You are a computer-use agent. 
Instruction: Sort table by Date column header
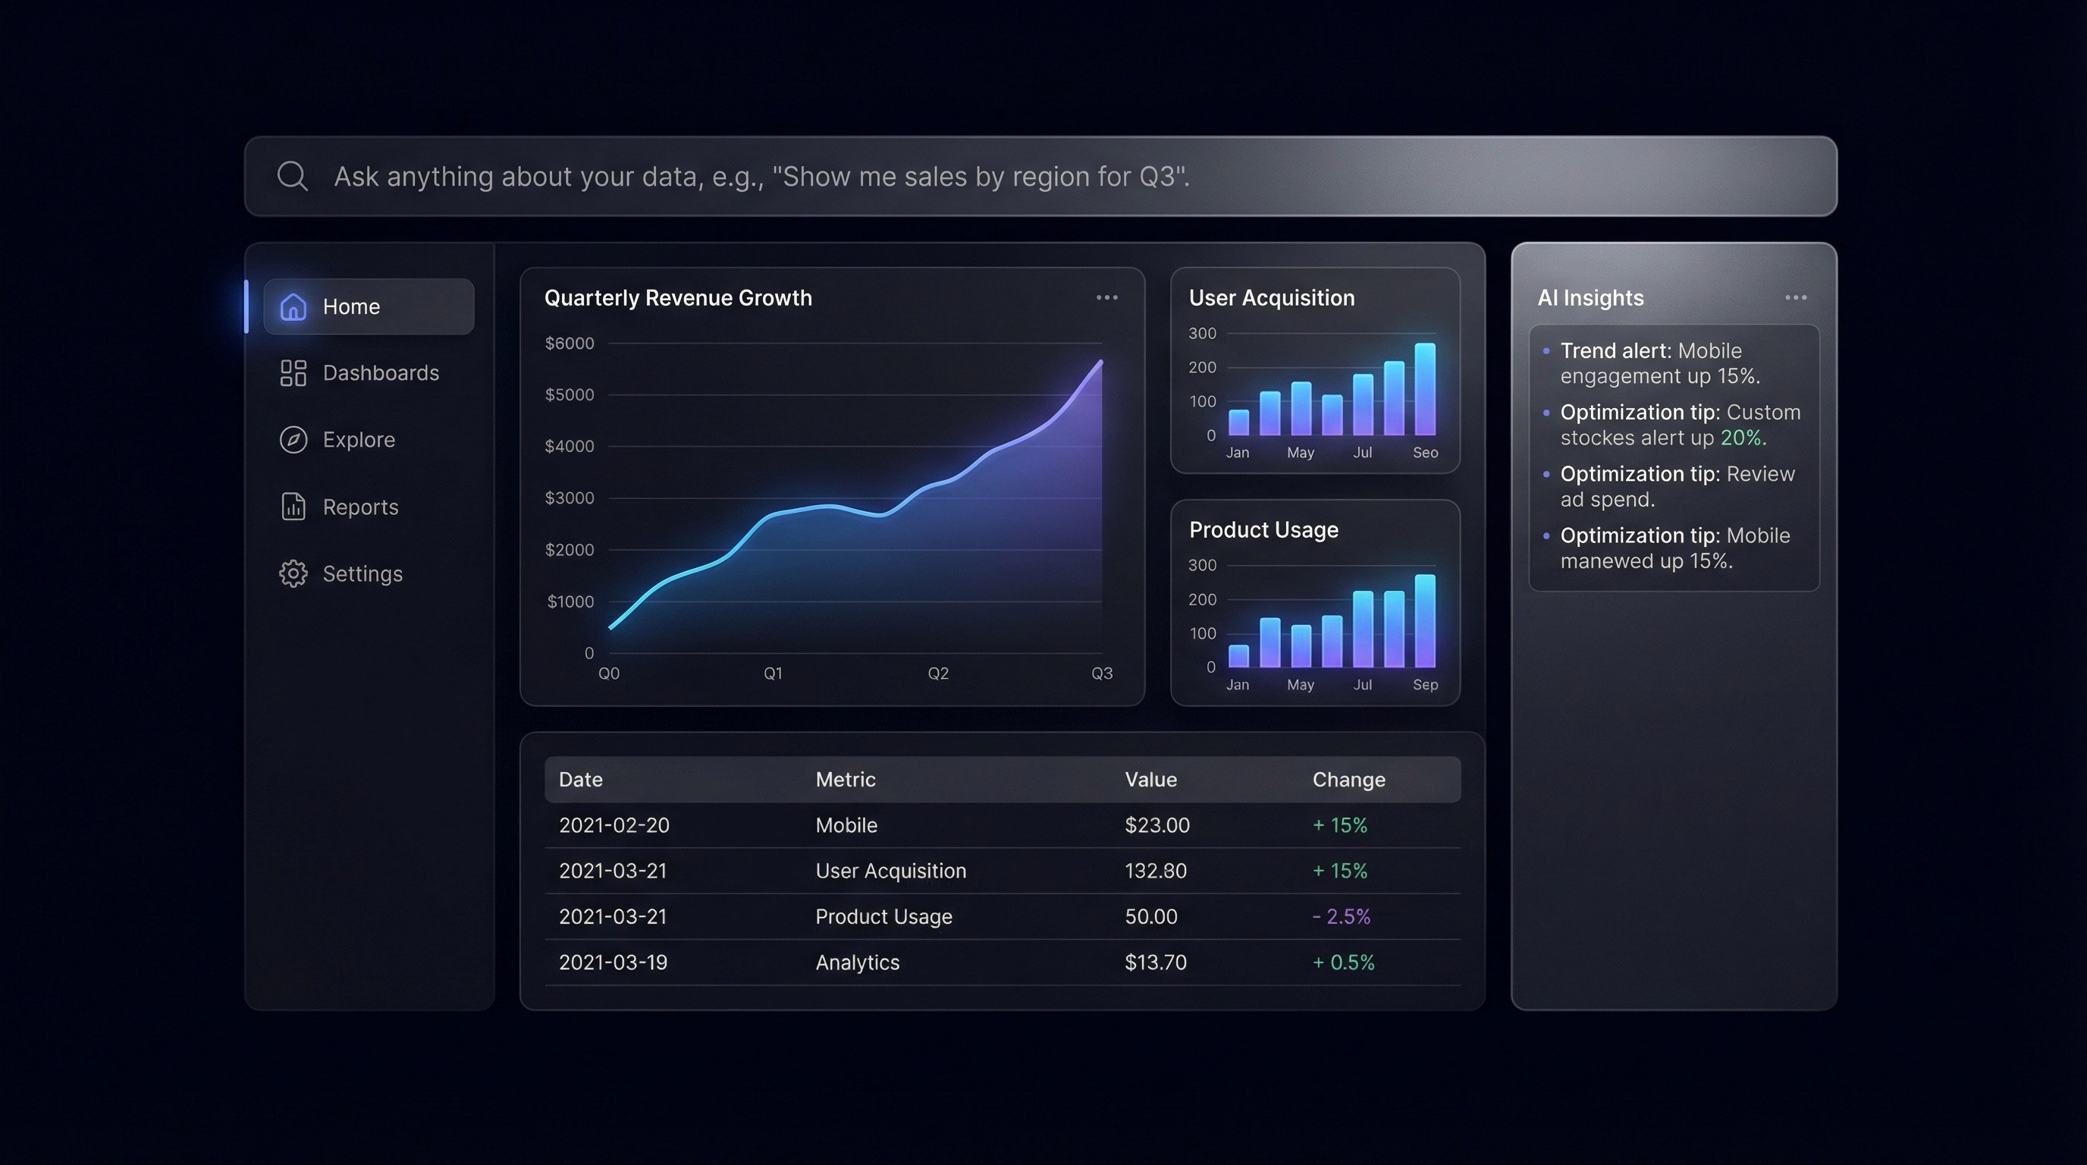pyautogui.click(x=580, y=780)
